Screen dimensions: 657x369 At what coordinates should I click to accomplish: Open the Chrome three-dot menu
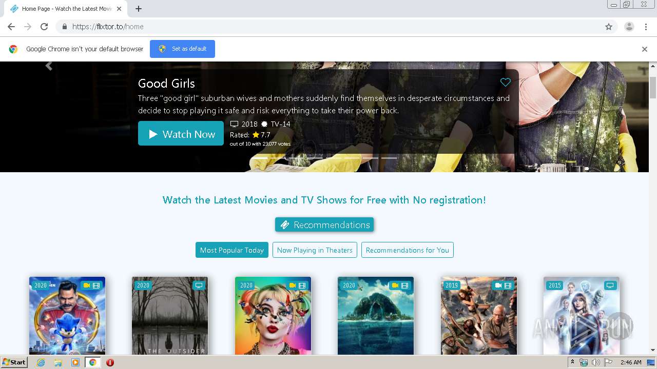point(646,27)
